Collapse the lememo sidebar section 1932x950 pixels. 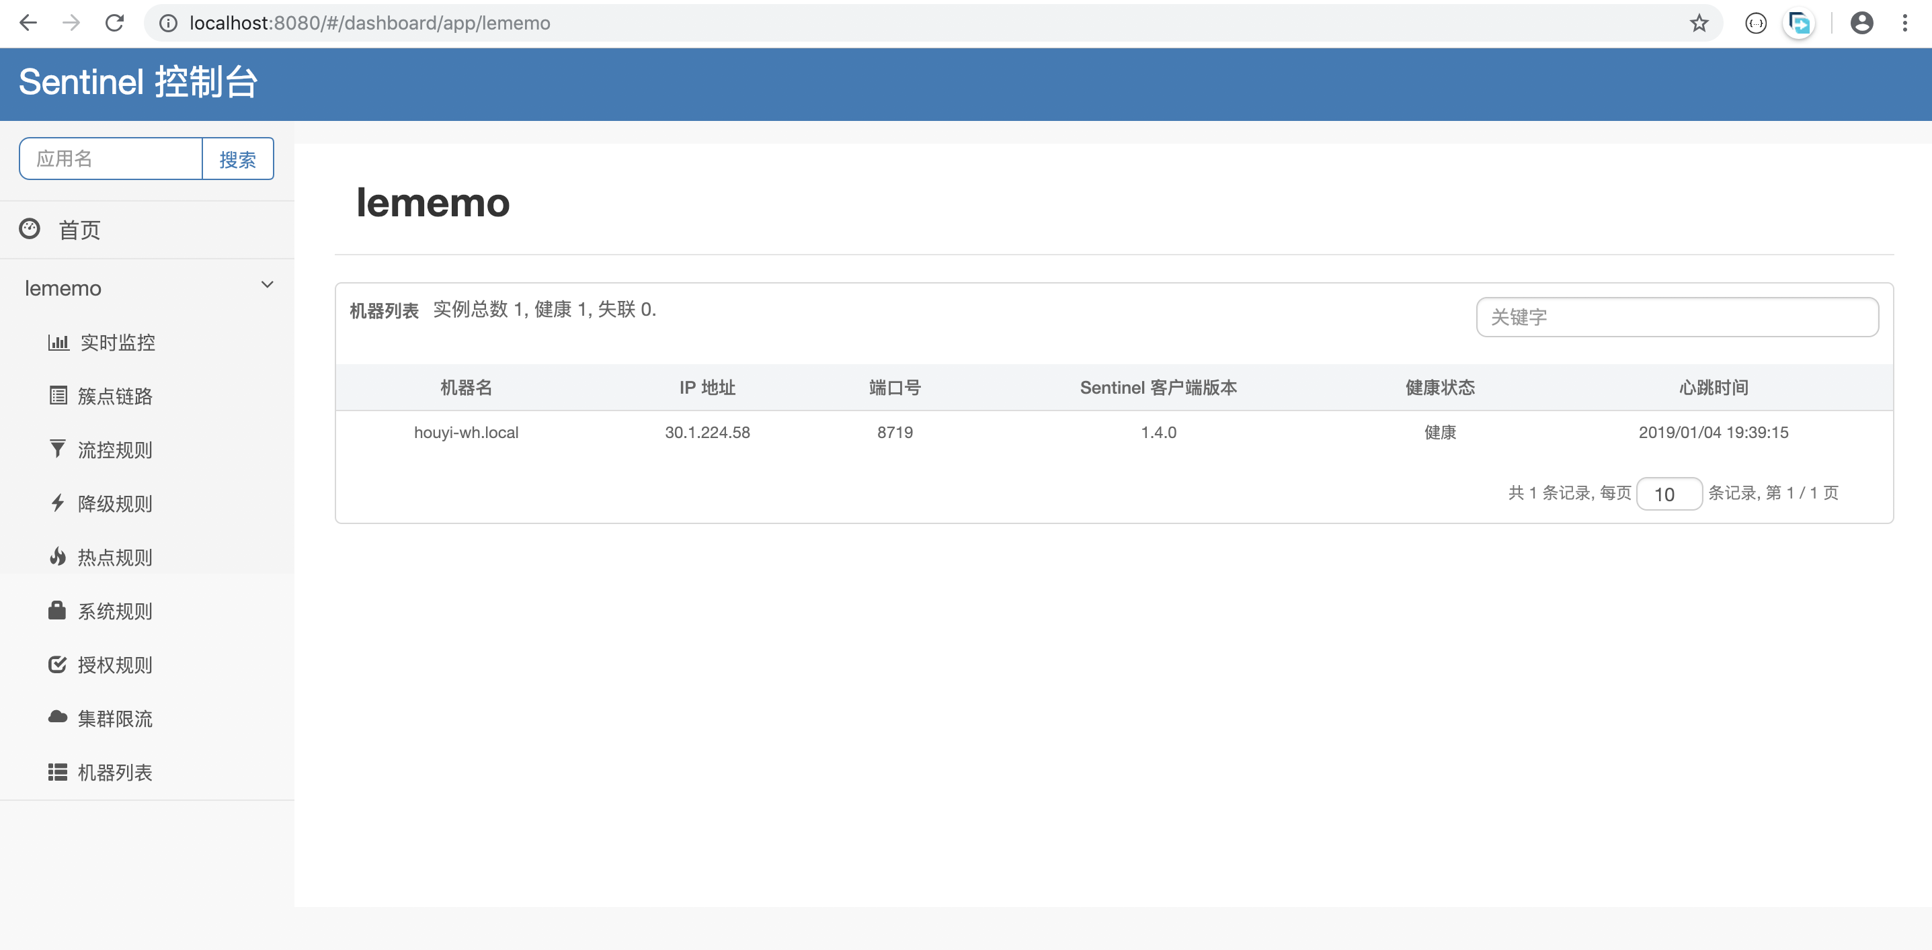(x=267, y=284)
